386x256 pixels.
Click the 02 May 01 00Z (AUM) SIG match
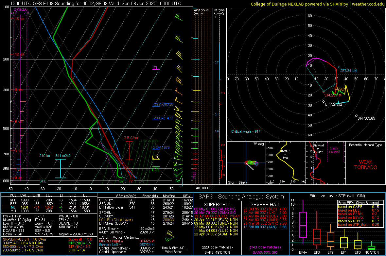coord(215,209)
